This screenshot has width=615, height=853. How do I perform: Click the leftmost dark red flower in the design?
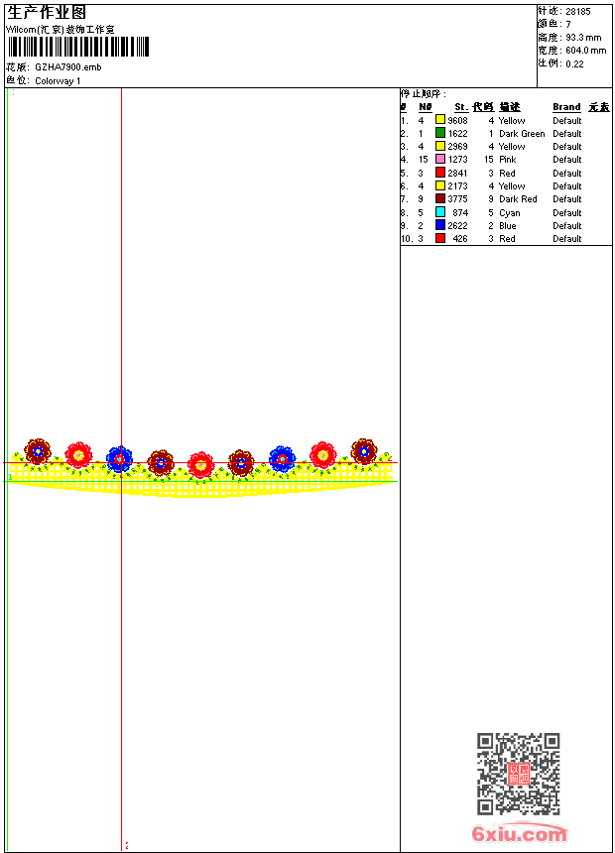(x=38, y=451)
